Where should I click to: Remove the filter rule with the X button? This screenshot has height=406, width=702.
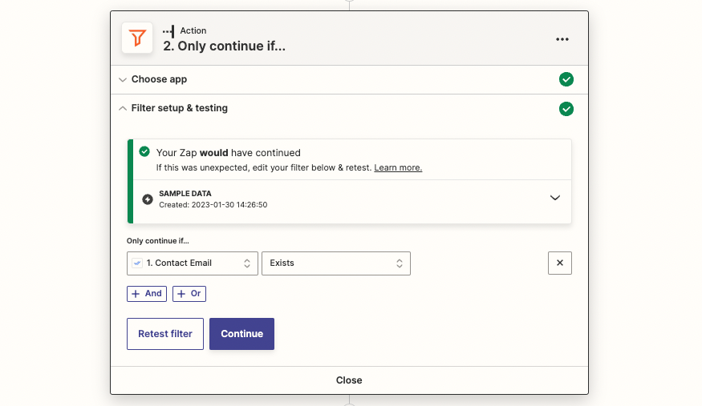[x=559, y=263]
